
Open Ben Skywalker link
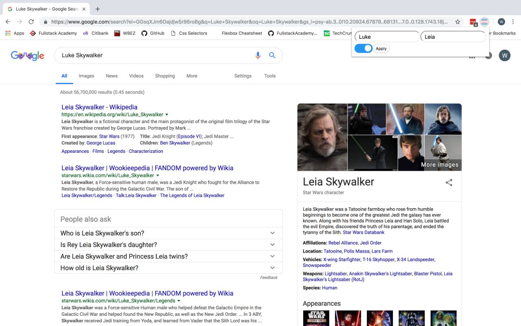(x=175, y=143)
